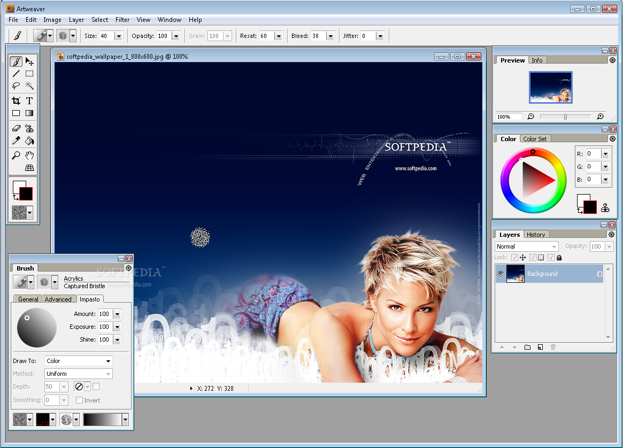
Task: Select the Paint Bucket tool
Action: coord(29,141)
